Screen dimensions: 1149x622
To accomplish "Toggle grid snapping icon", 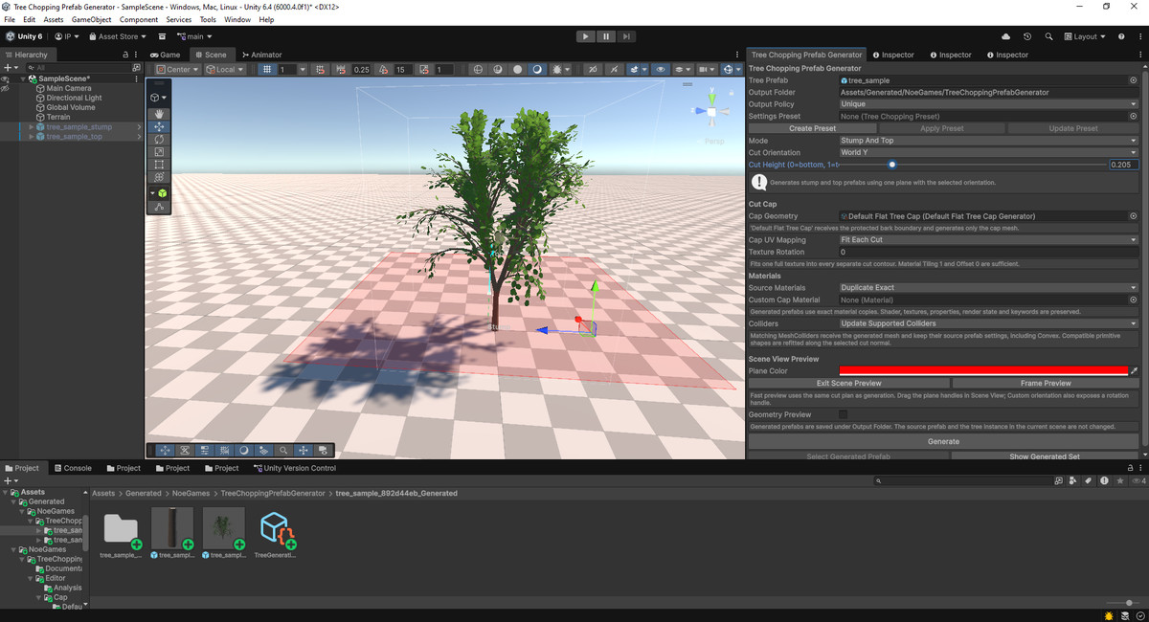I will [x=319, y=70].
